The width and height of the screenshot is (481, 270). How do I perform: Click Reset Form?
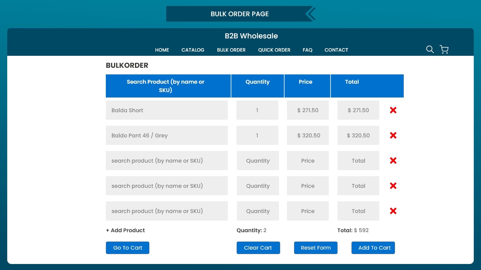point(315,247)
